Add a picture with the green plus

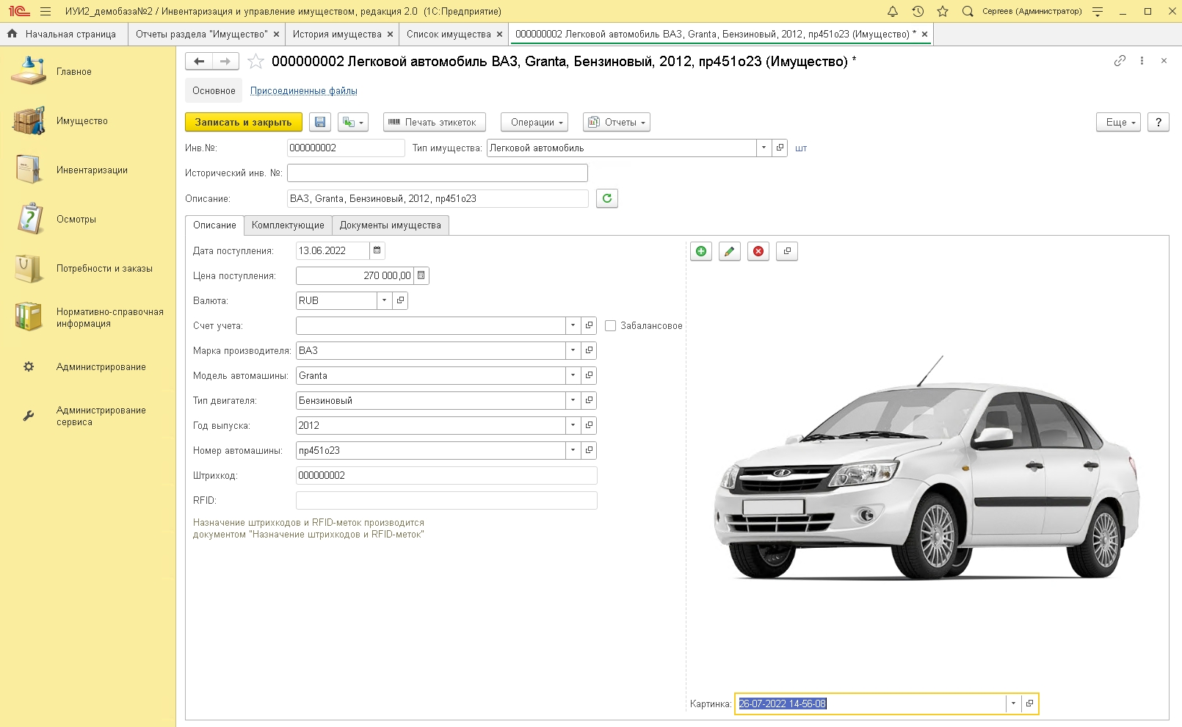[x=701, y=251]
